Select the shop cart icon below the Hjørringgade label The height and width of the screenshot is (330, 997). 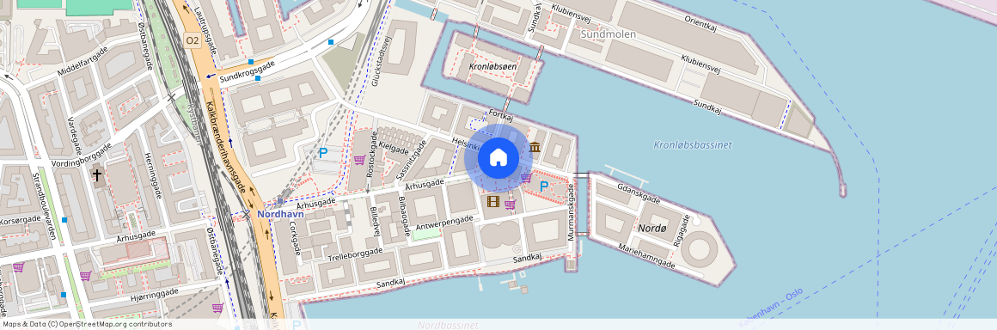coord(218,308)
